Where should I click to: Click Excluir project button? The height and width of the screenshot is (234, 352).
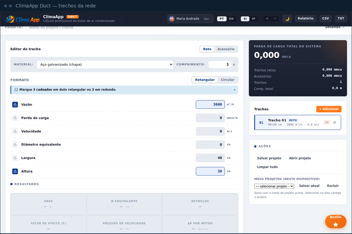pos(333,186)
